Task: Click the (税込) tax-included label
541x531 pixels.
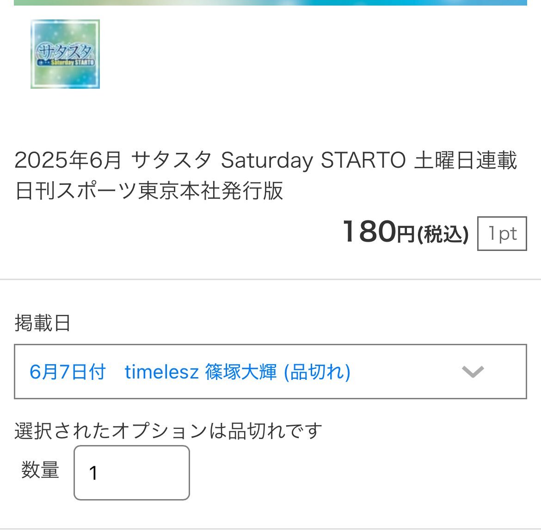Action: tap(443, 234)
